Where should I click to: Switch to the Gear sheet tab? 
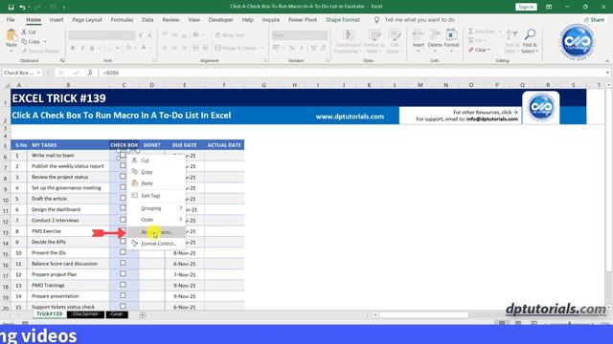point(117,314)
